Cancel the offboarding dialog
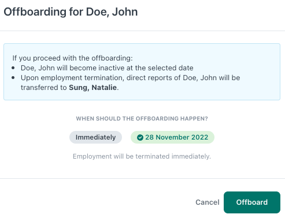Image resolution: width=285 pixels, height=218 pixels. pyautogui.click(x=208, y=202)
